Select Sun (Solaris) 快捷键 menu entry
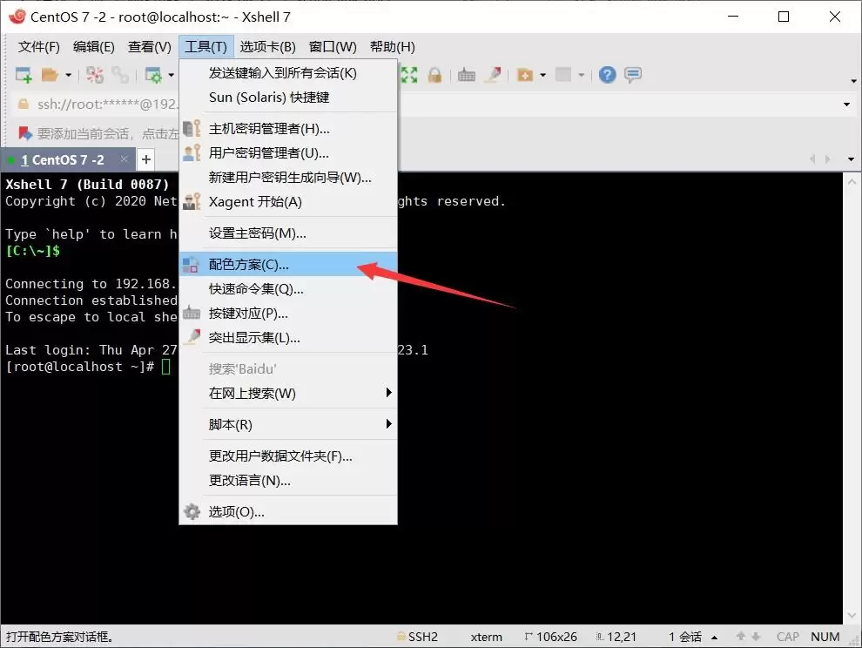The width and height of the screenshot is (862, 648). (x=288, y=98)
